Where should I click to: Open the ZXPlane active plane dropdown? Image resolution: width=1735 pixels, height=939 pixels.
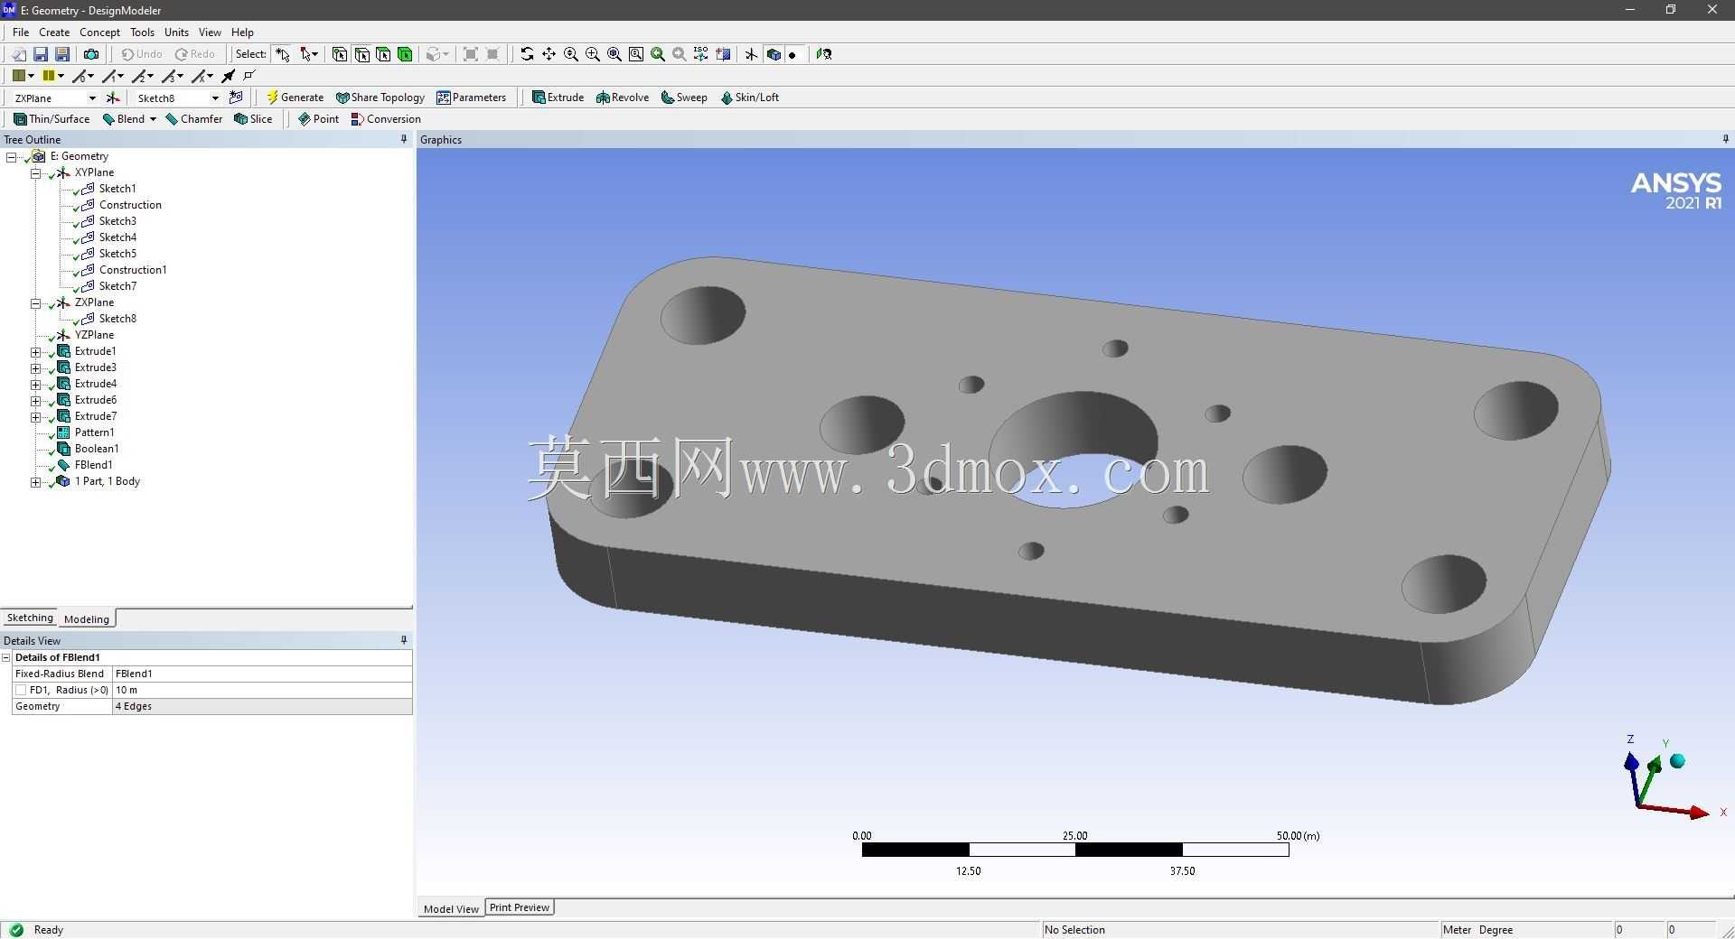tap(92, 98)
